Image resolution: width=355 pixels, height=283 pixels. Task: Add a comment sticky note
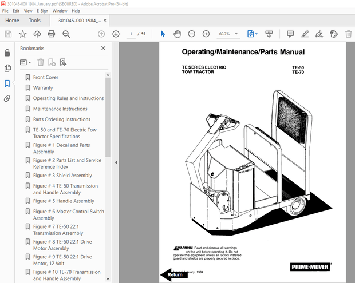290,34
